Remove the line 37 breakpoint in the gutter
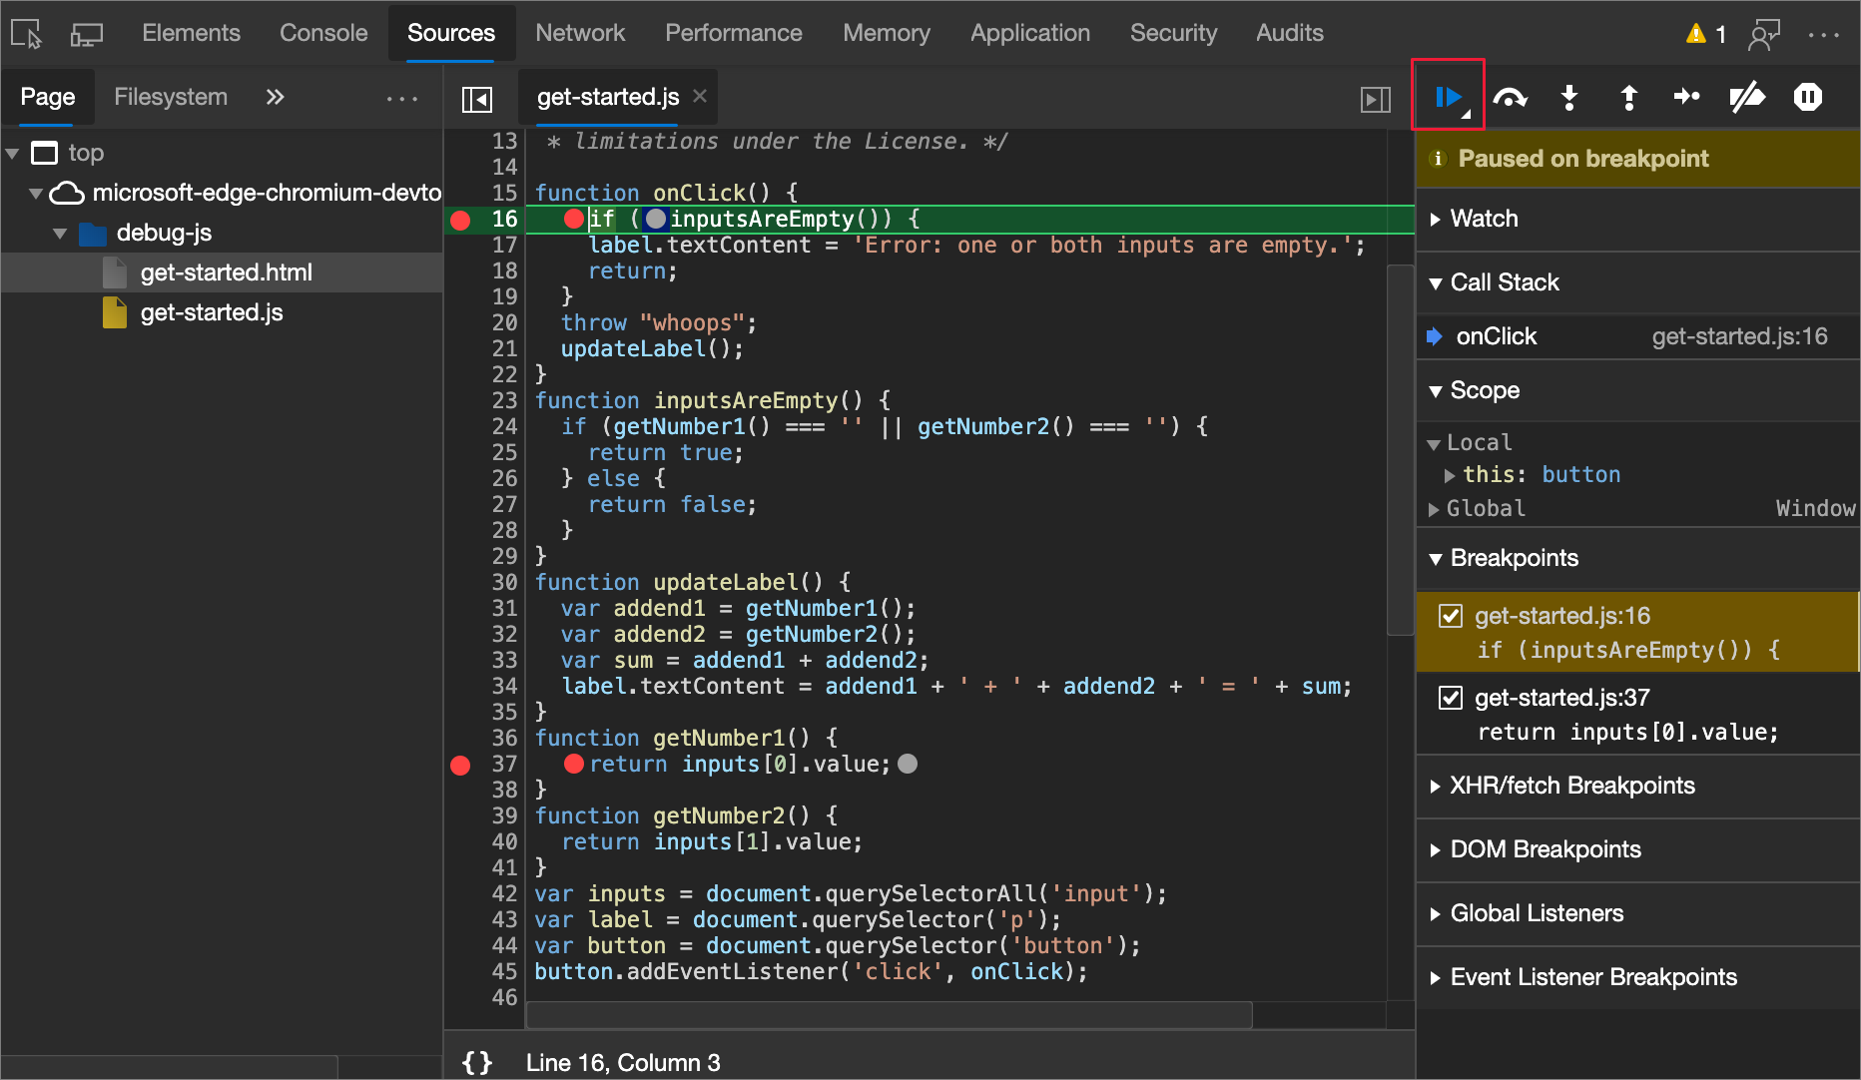Image resolution: width=1861 pixels, height=1080 pixels. (460, 766)
